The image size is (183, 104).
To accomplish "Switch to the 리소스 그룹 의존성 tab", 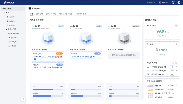I will click(66, 14).
